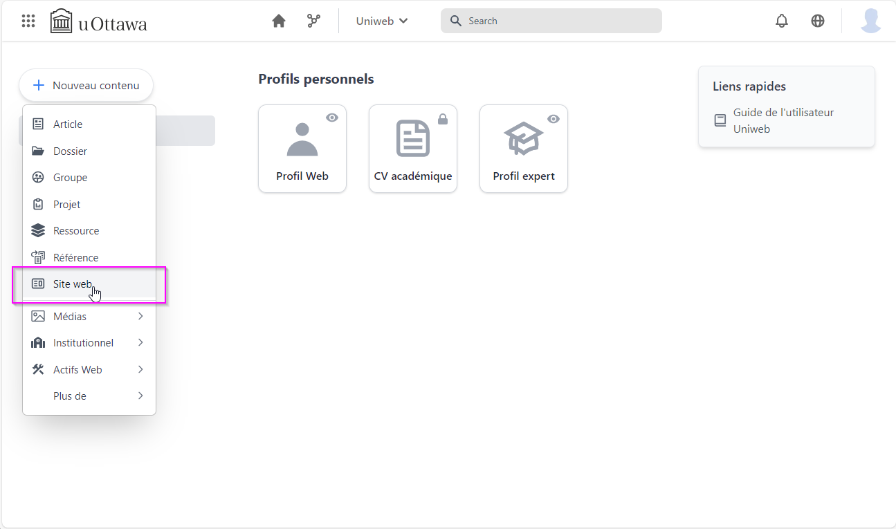Toggle the lock on CV académique card
Viewport: 896px width, 529px height.
443,119
